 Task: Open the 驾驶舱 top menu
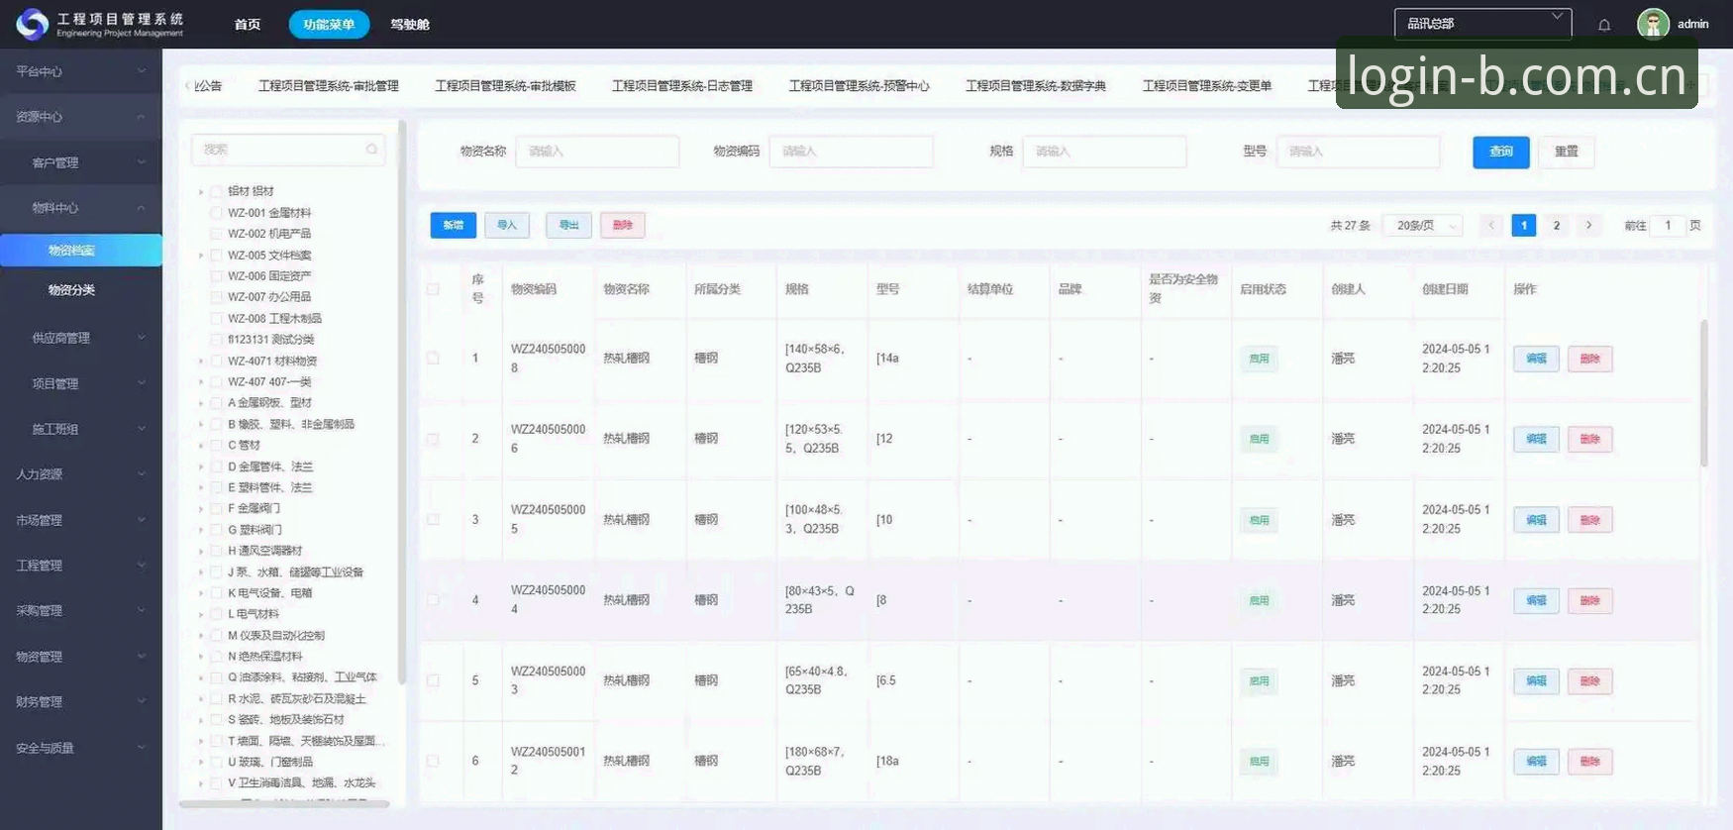(x=409, y=25)
